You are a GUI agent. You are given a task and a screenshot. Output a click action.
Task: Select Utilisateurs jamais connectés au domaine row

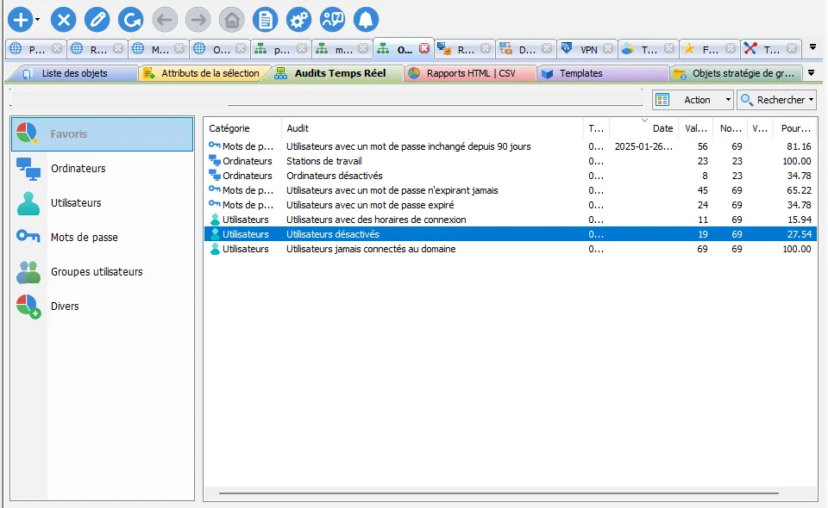[x=510, y=249]
